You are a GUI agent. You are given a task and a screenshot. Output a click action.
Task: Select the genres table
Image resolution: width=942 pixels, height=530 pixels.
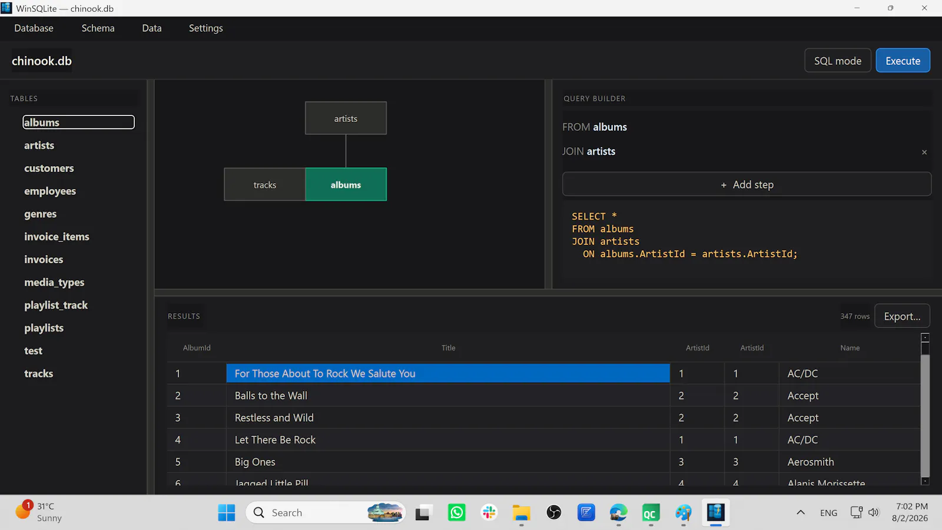click(41, 214)
